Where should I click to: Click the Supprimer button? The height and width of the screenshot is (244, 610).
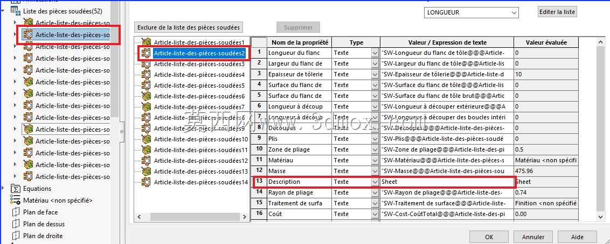(x=299, y=27)
